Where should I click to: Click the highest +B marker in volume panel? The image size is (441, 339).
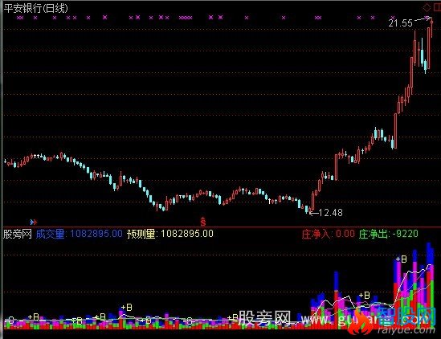pyautogui.click(x=401, y=259)
